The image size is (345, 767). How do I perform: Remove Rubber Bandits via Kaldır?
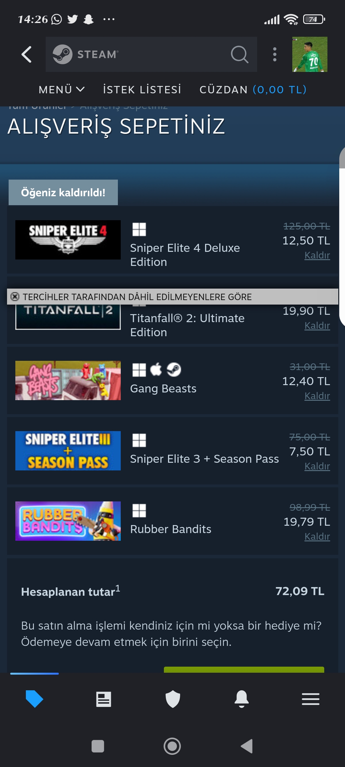317,537
